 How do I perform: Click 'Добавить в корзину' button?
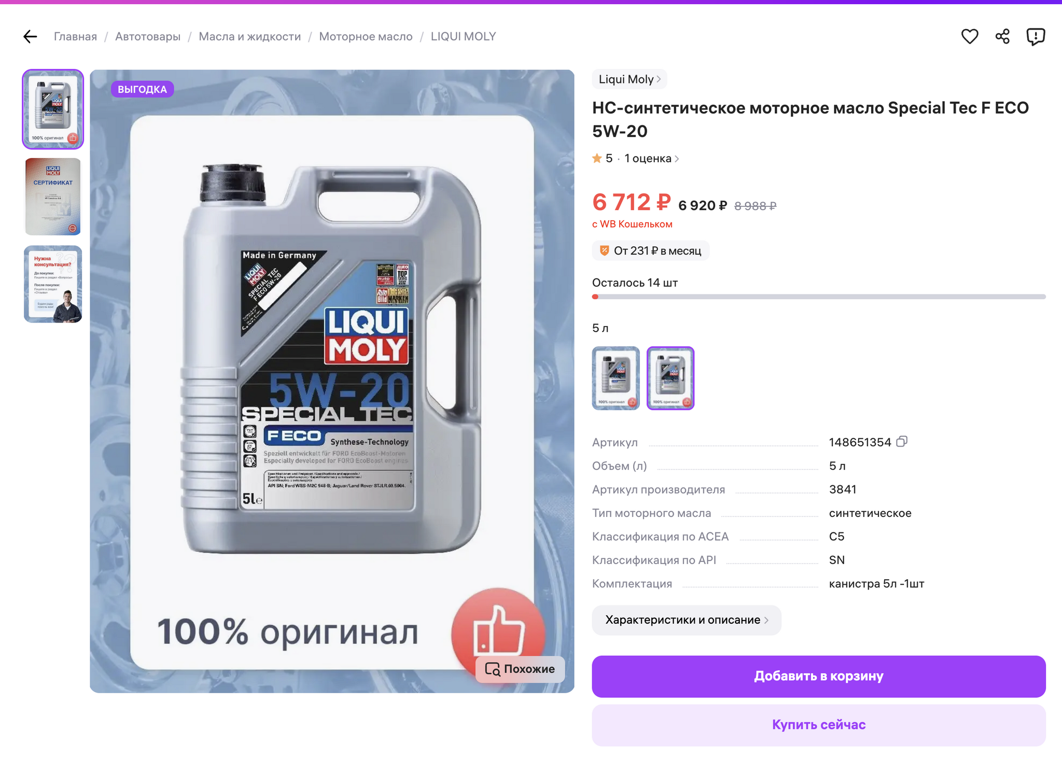point(818,676)
